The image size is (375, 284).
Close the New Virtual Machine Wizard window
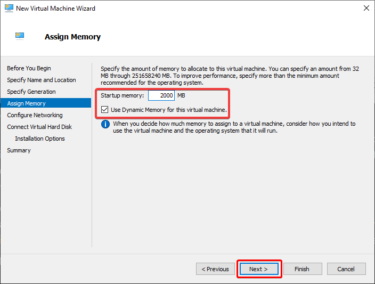coord(366,8)
